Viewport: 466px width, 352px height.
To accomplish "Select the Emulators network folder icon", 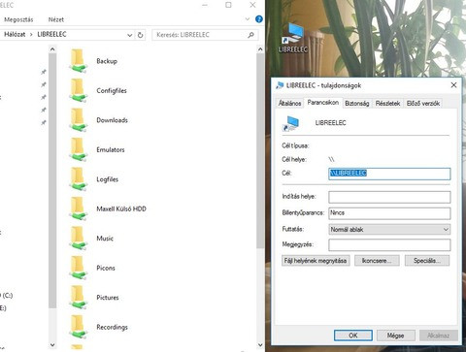I will (78, 149).
